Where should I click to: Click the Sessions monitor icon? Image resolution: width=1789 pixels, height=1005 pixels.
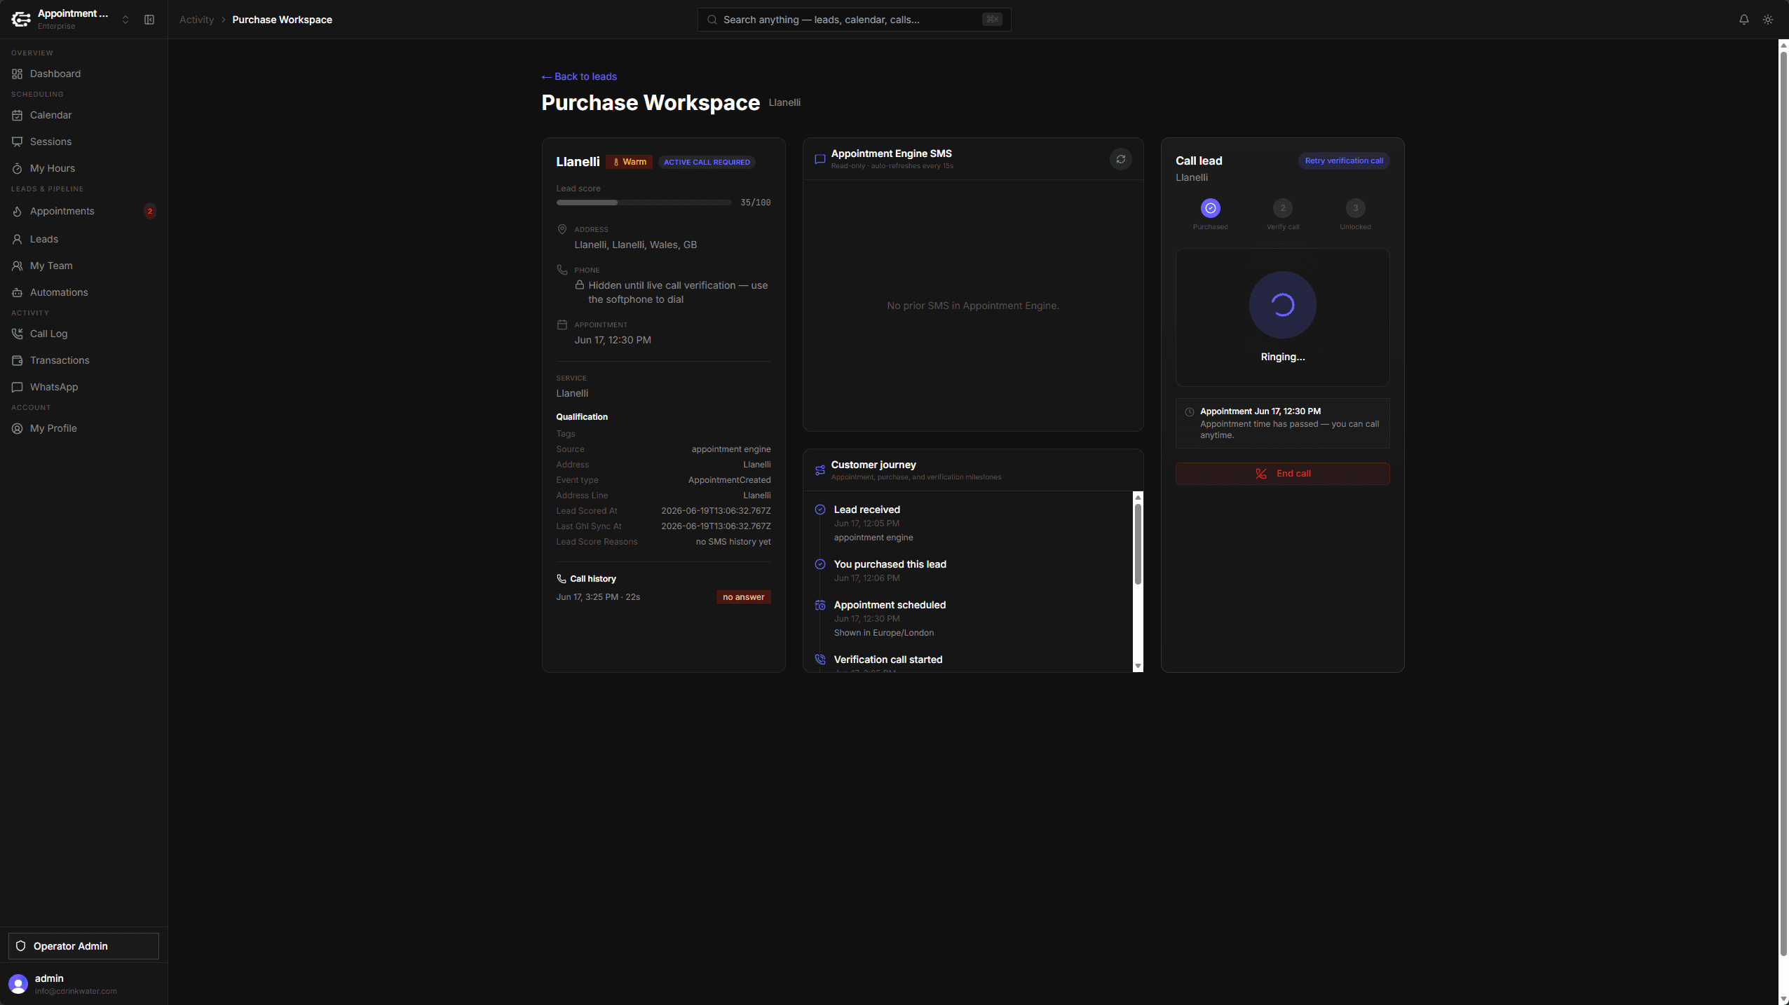(18, 142)
